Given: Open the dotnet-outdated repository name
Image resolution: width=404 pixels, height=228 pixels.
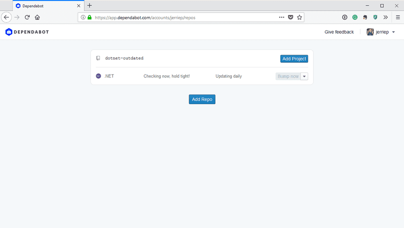Looking at the screenshot, I should point(124,58).
